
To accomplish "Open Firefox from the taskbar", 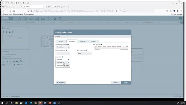I will click(x=40, y=103).
